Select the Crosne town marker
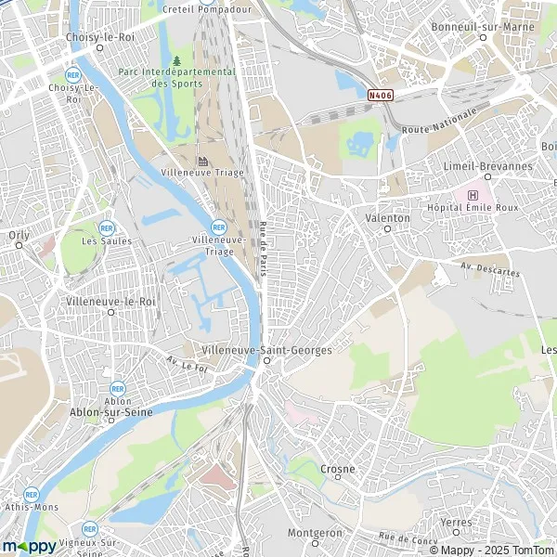The height and width of the screenshot is (557, 557). tap(338, 477)
